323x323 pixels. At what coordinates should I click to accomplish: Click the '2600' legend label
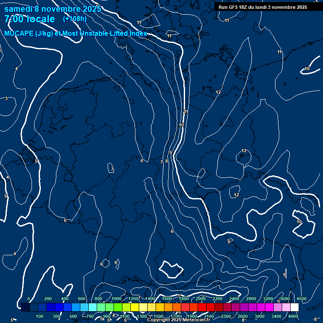click(242, 316)
